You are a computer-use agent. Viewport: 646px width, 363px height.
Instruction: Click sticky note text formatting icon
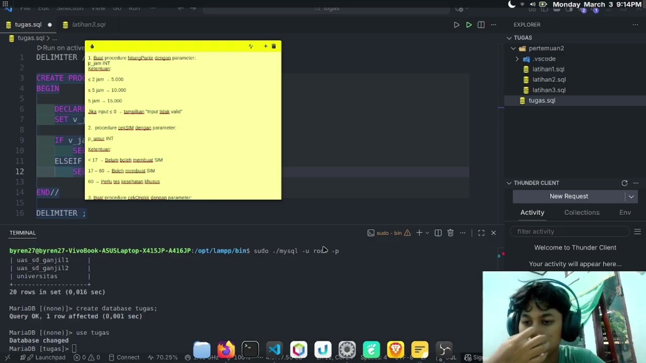point(251,46)
